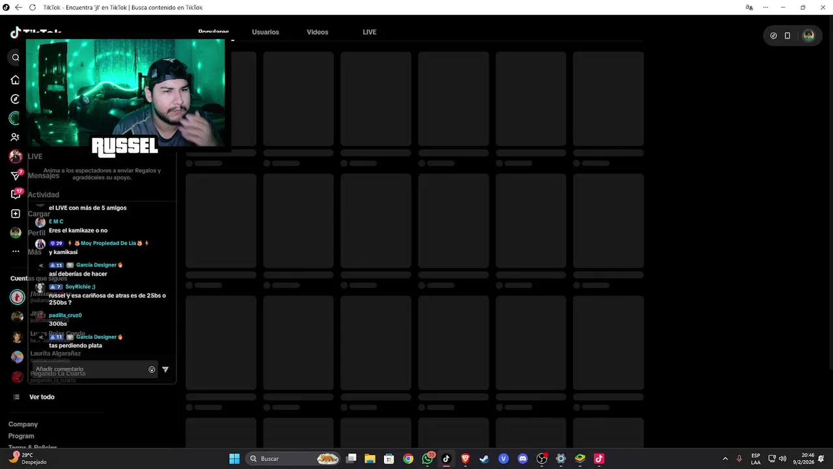Open Activity inbox icon with badge 17
This screenshot has width=833, height=469.
(x=16, y=194)
